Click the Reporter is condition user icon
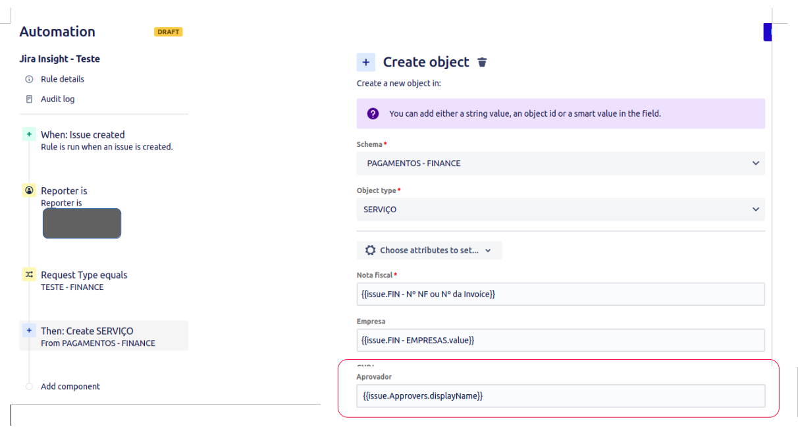Screen dimensions: 798x429 pos(29,190)
